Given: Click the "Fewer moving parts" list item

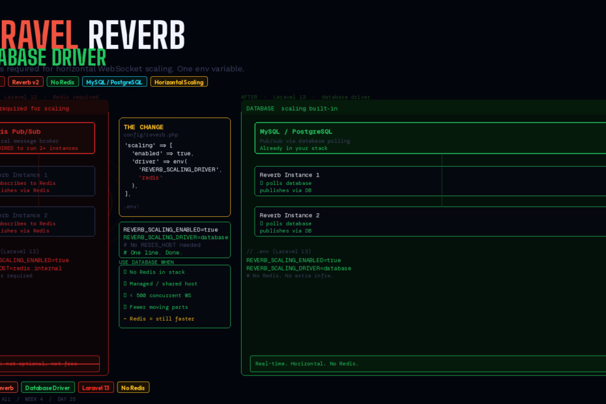Looking at the screenshot, I should pos(158,307).
